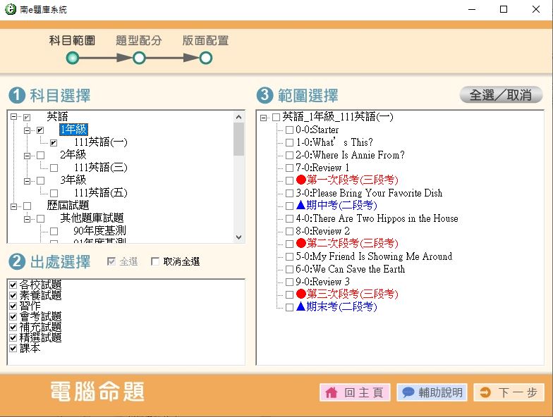Click the 版面配置 step circle

pos(205,58)
